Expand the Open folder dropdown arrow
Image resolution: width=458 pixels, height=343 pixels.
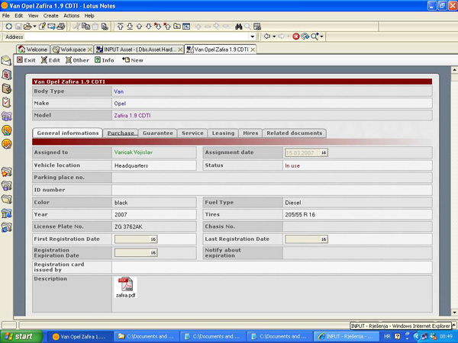[x=34, y=27]
